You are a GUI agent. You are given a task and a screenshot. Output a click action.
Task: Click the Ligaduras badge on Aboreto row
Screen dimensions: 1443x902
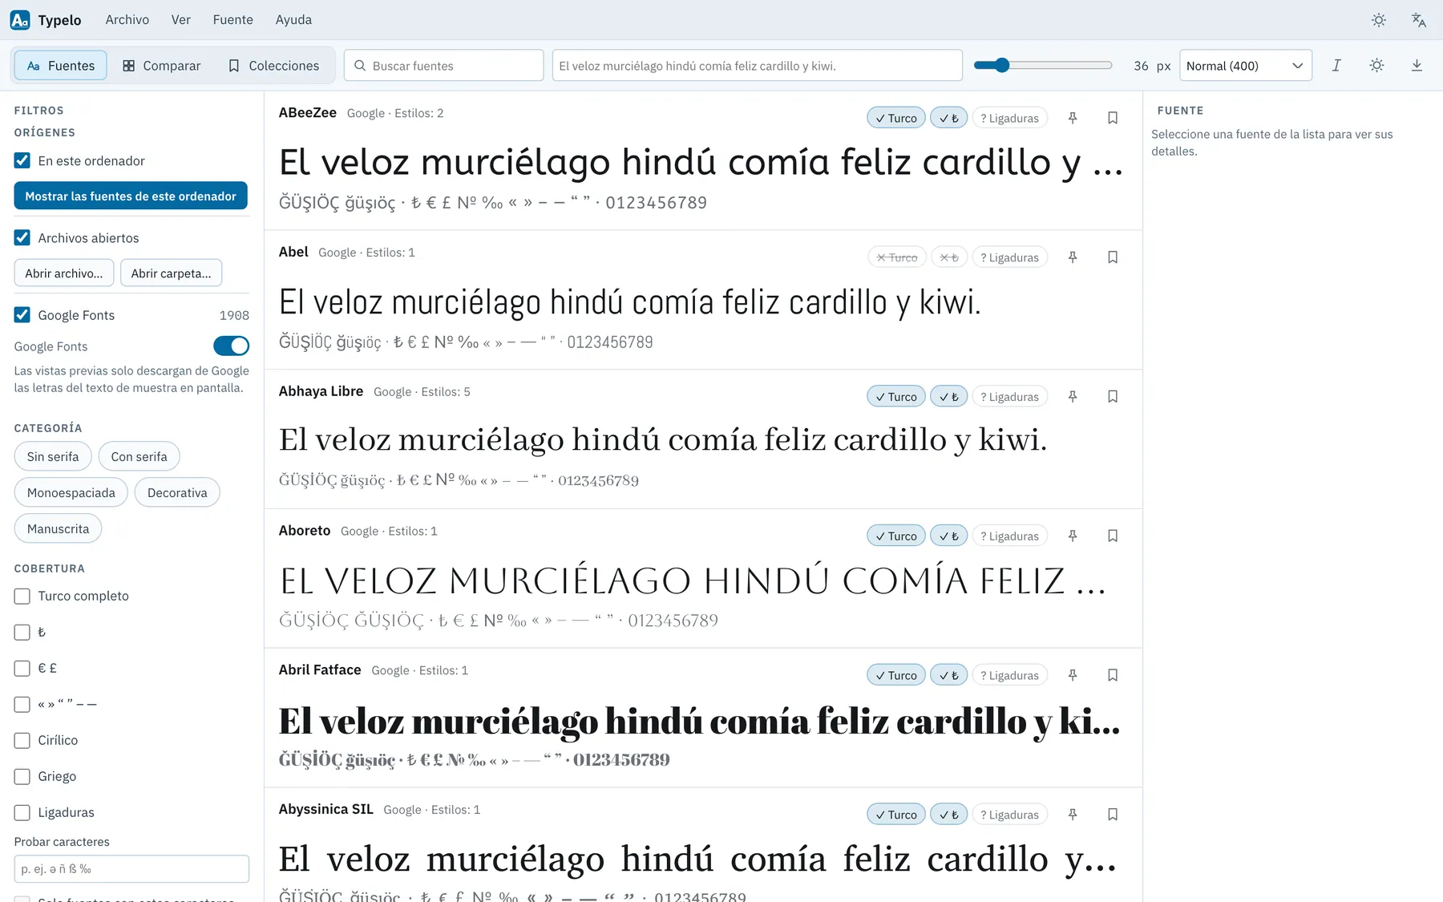[1009, 536]
